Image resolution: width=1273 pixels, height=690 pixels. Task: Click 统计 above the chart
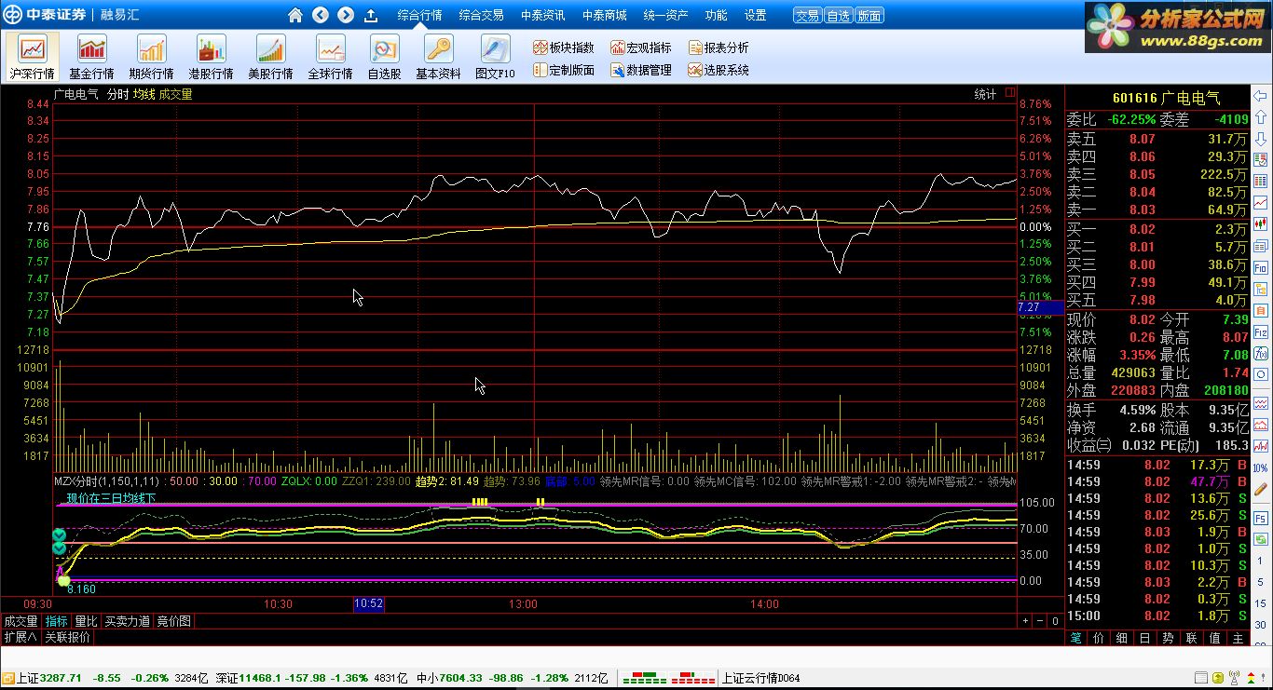[985, 94]
